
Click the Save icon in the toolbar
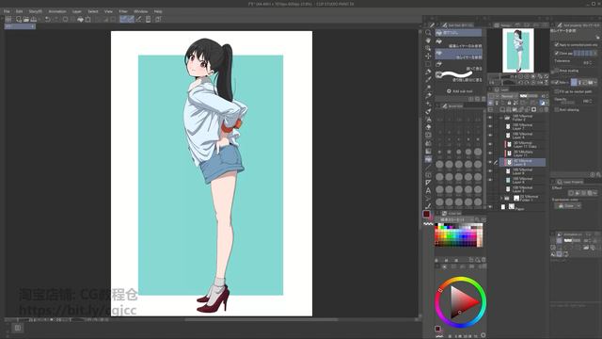tap(34, 19)
